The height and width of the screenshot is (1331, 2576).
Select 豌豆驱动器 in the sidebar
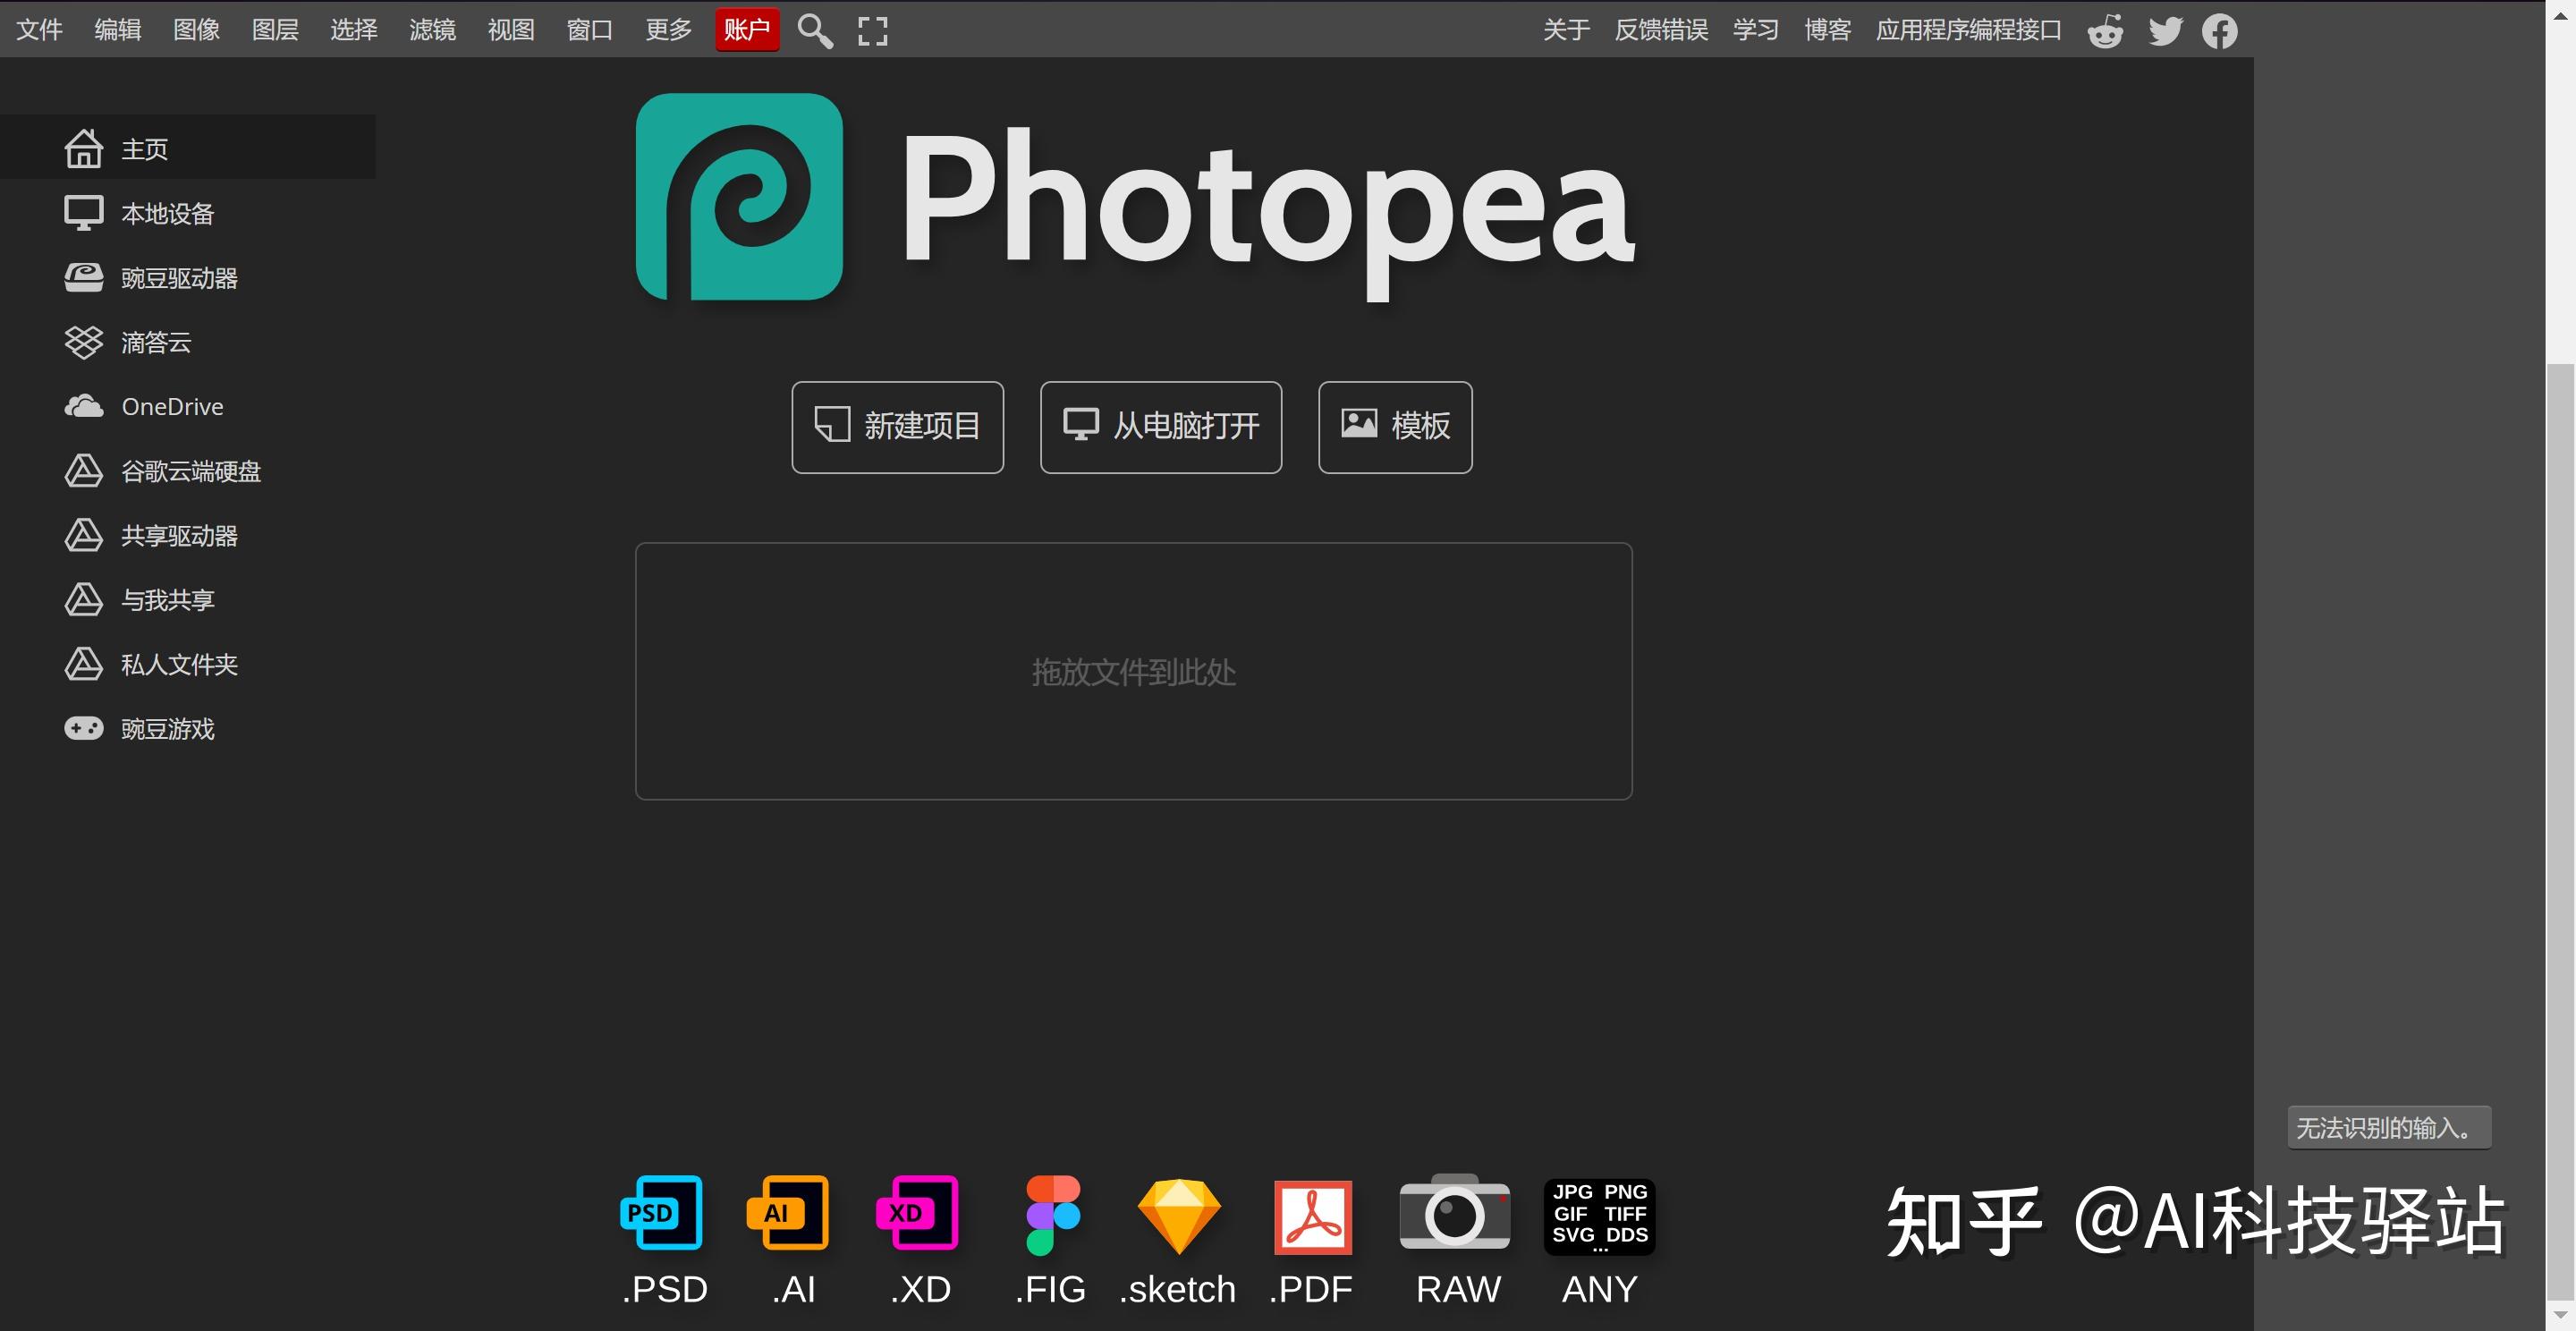click(188, 277)
